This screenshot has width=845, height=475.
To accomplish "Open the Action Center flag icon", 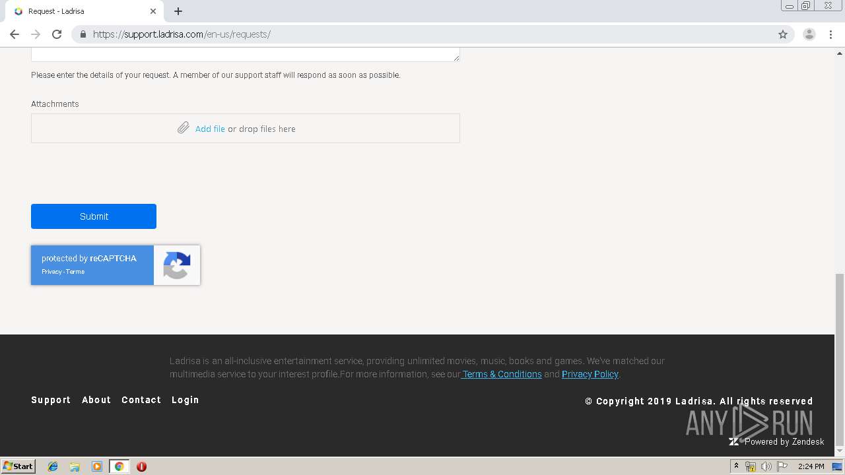I will coord(782,466).
